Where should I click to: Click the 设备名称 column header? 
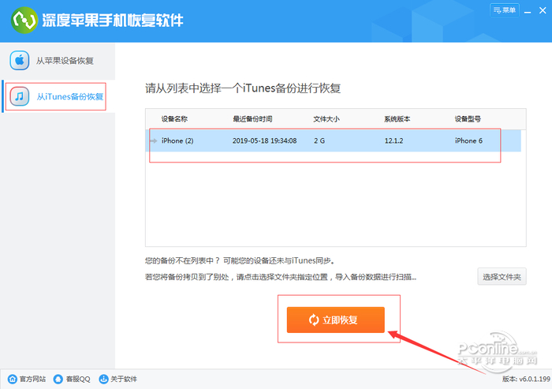coord(174,118)
